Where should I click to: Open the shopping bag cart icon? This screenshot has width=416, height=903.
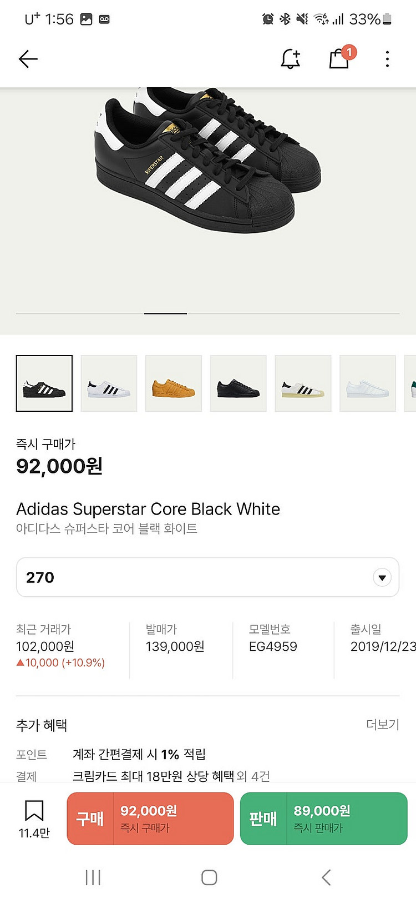(339, 58)
